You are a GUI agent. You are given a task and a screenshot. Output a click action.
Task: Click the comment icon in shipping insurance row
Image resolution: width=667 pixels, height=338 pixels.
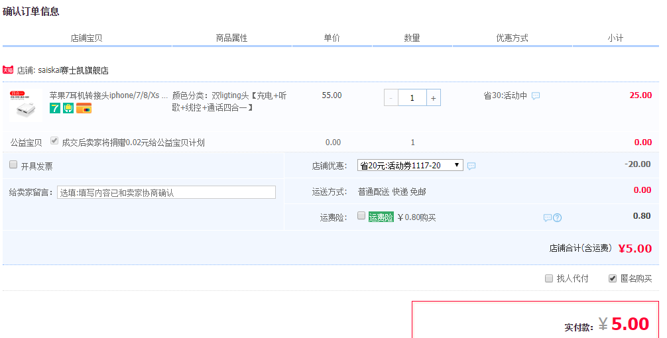point(548,217)
